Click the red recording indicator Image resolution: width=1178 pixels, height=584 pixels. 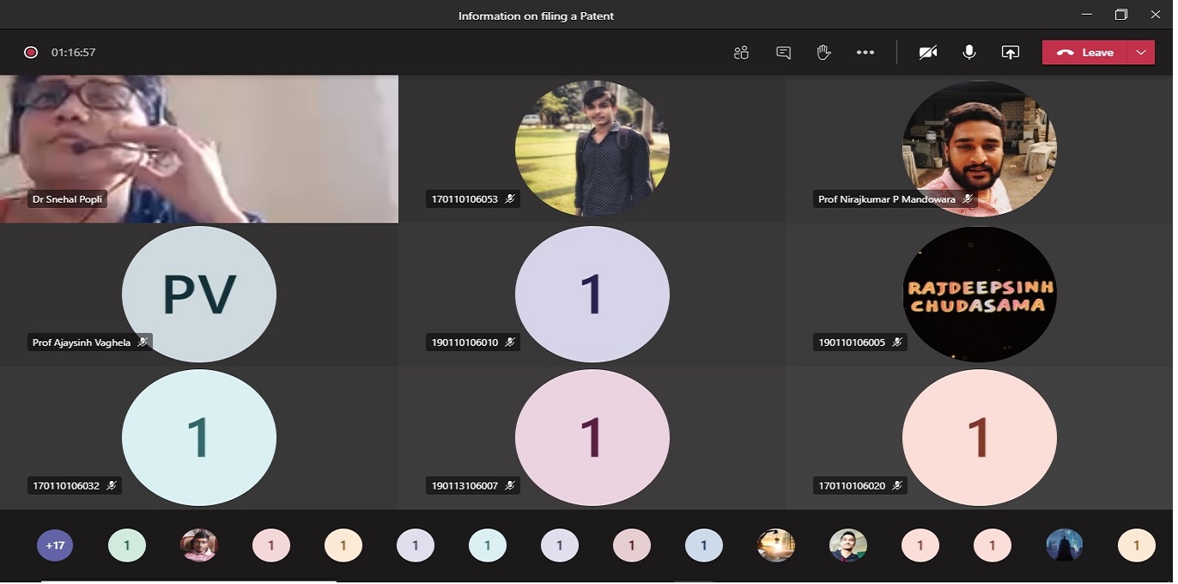(x=31, y=52)
